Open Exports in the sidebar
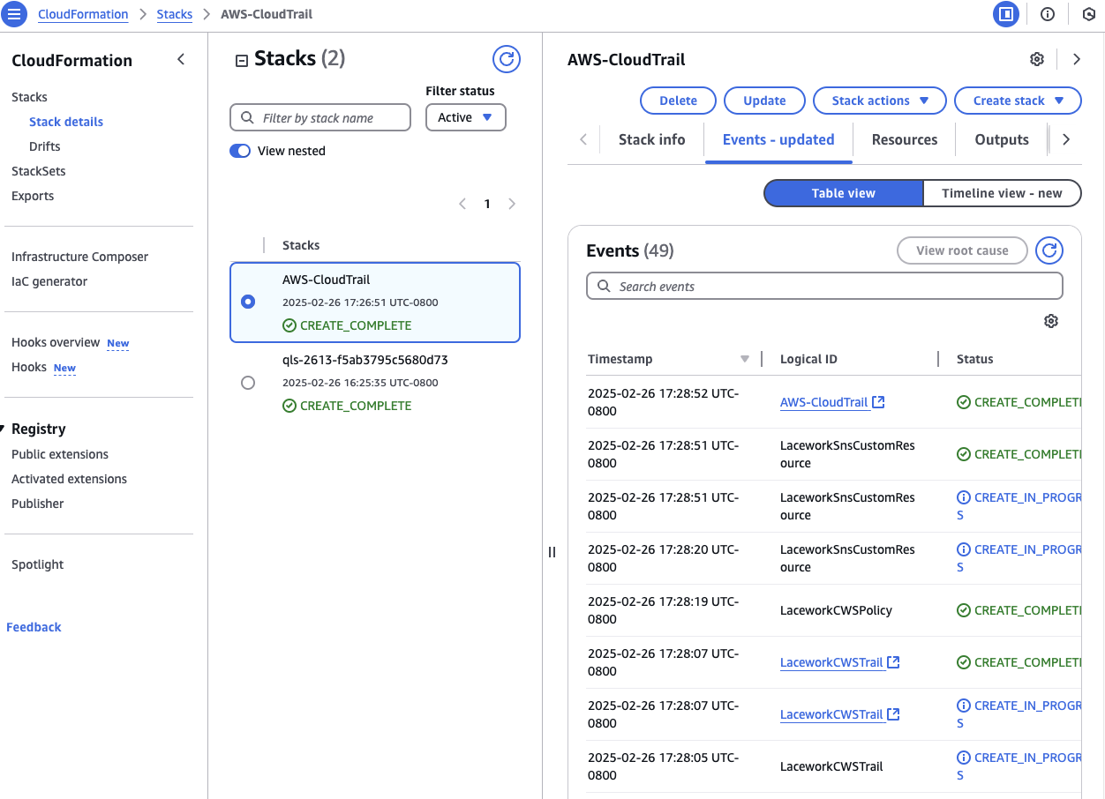 pos(33,196)
